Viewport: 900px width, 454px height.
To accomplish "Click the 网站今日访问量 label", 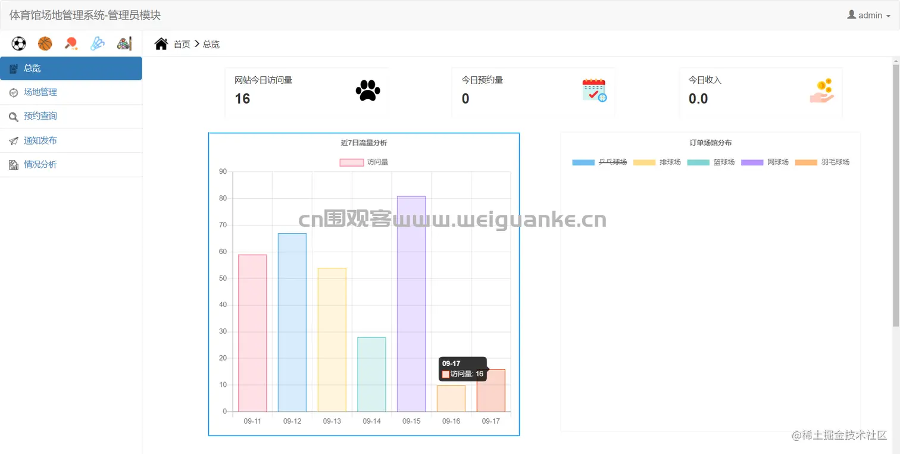I will coord(263,80).
